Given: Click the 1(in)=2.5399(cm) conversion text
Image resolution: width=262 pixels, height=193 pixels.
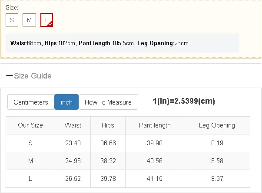Looking at the screenshot, I should point(184,101).
